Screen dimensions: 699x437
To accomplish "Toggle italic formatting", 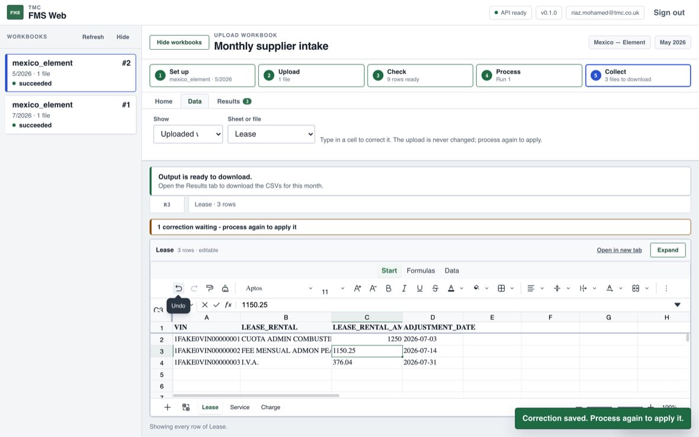I will point(404,288).
